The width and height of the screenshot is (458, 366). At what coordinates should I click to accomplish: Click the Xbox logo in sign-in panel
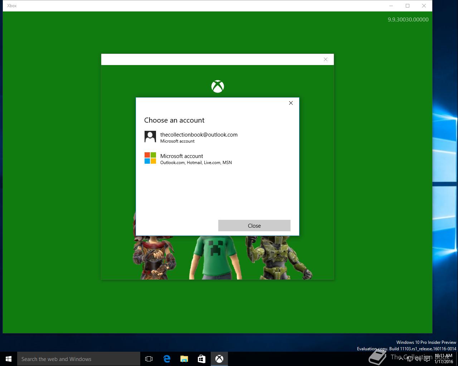tap(218, 86)
